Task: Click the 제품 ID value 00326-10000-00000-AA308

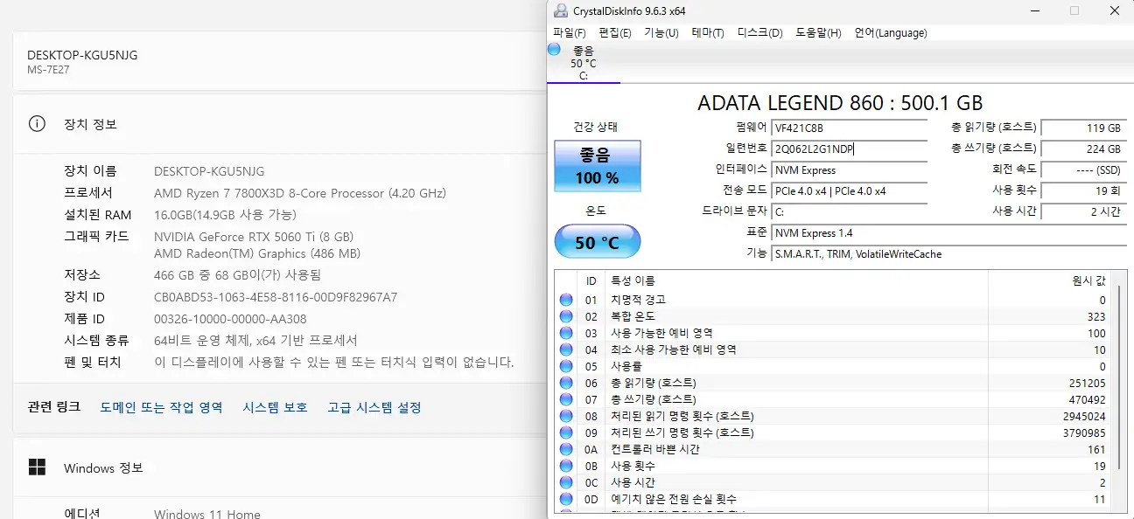Action: [230, 319]
